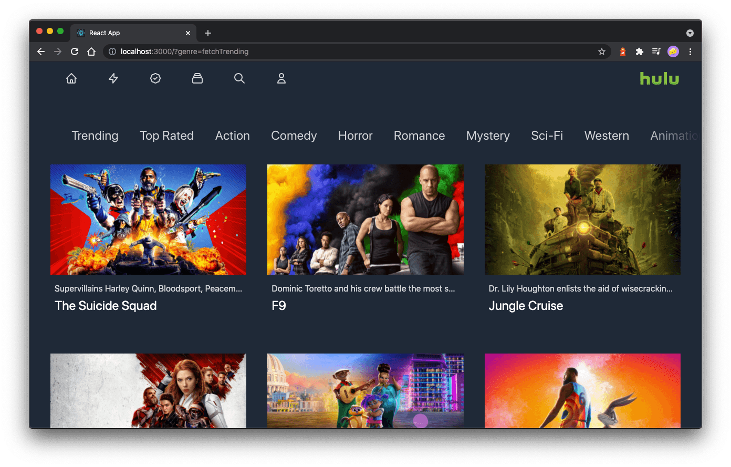Select the React App browser tab
This screenshot has width=731, height=467.
pos(133,33)
